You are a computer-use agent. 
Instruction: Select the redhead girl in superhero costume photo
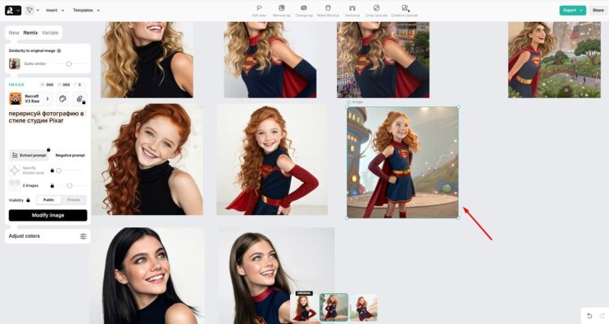coord(272,159)
